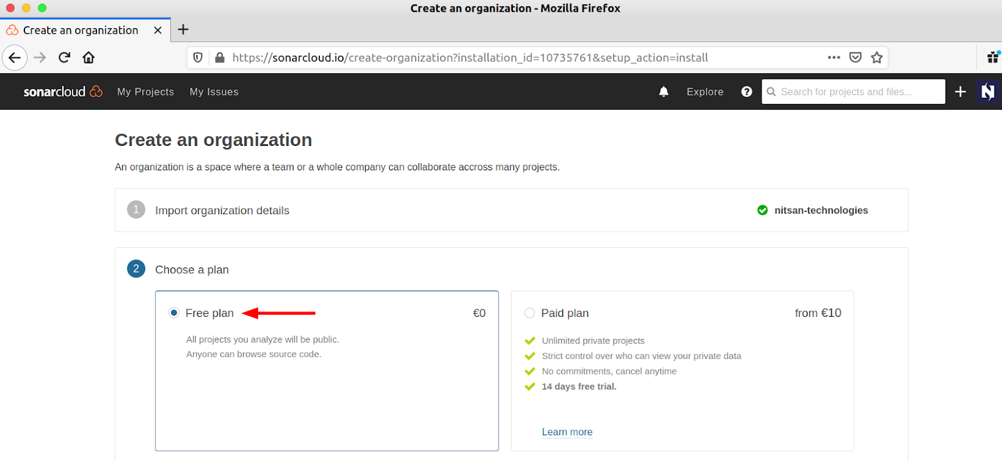Click the search magnifier icon

click(x=771, y=91)
